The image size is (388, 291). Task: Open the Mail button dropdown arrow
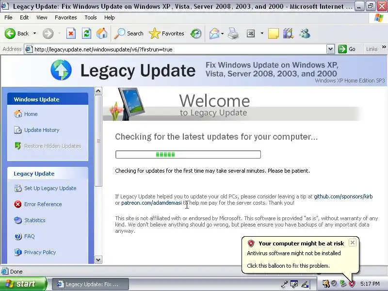coord(222,33)
